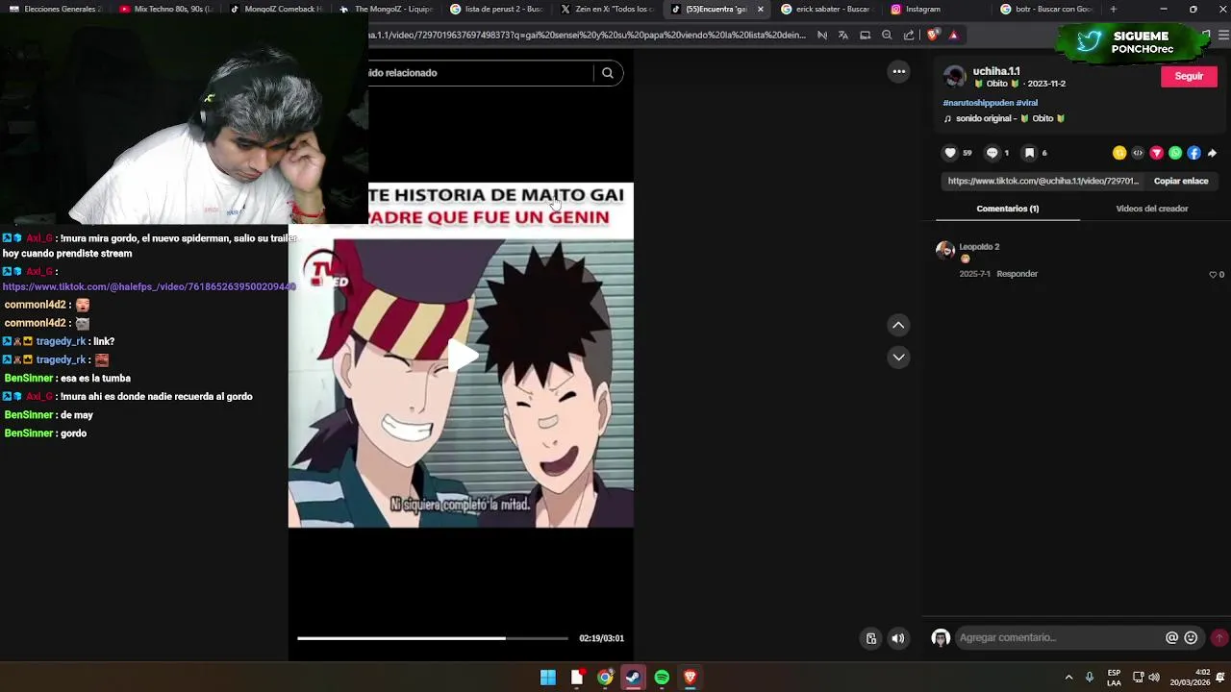
Task: Toggle the auto-scroll icon beside the volume
Action: [x=870, y=638]
